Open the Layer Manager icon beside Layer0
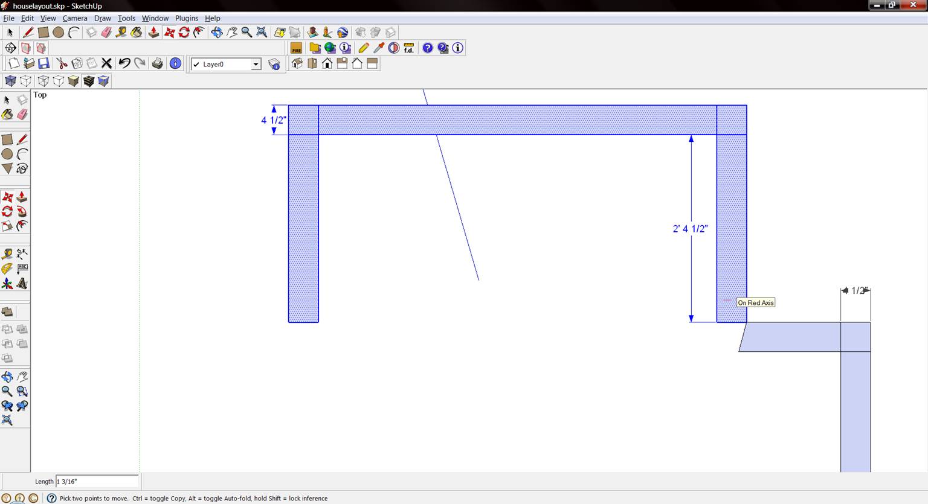 coord(274,64)
